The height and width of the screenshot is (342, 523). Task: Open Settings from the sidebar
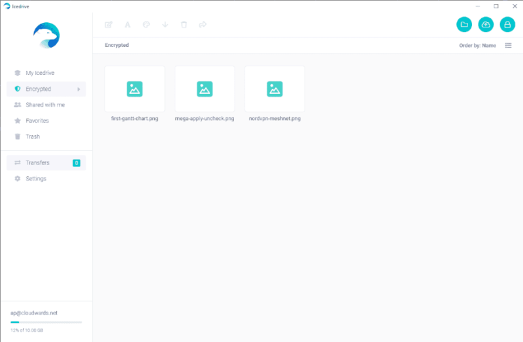coord(36,179)
